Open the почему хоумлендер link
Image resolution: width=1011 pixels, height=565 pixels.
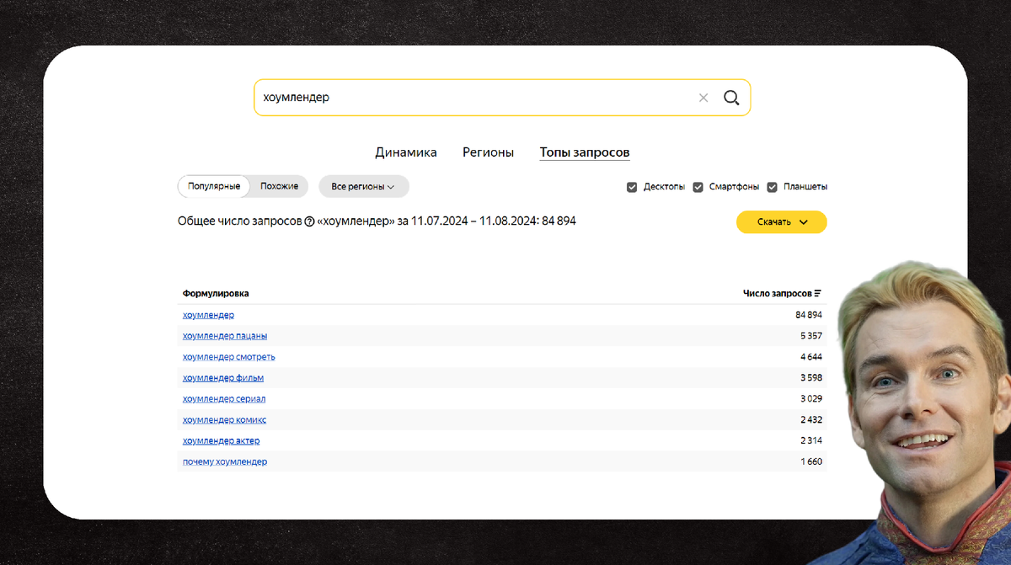[x=225, y=462]
